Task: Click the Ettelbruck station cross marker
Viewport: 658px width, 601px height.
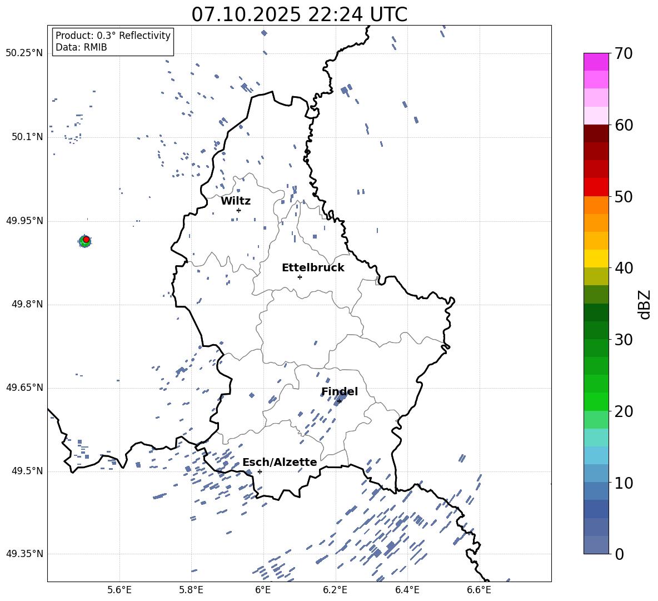Action: point(300,277)
